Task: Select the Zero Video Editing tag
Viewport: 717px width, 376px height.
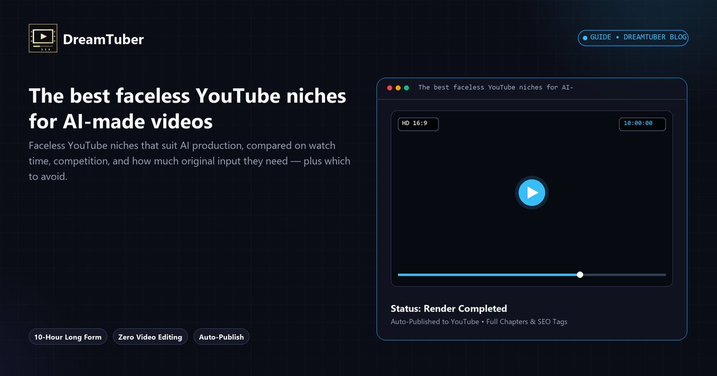Action: (150, 337)
